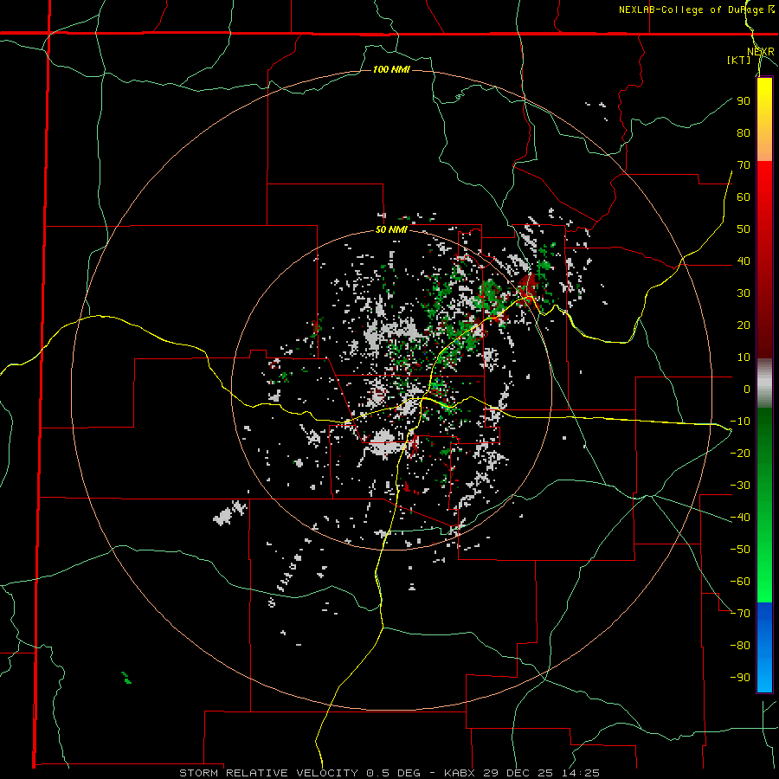The height and width of the screenshot is (779, 779).
Task: Click the -30 label on the velocity scale
Action: 740,485
